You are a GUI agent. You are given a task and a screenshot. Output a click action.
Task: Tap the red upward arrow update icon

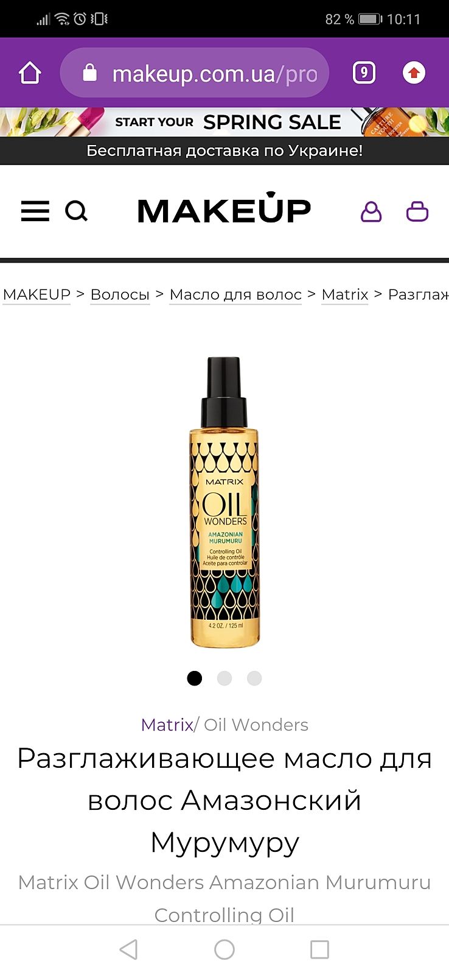click(x=414, y=73)
